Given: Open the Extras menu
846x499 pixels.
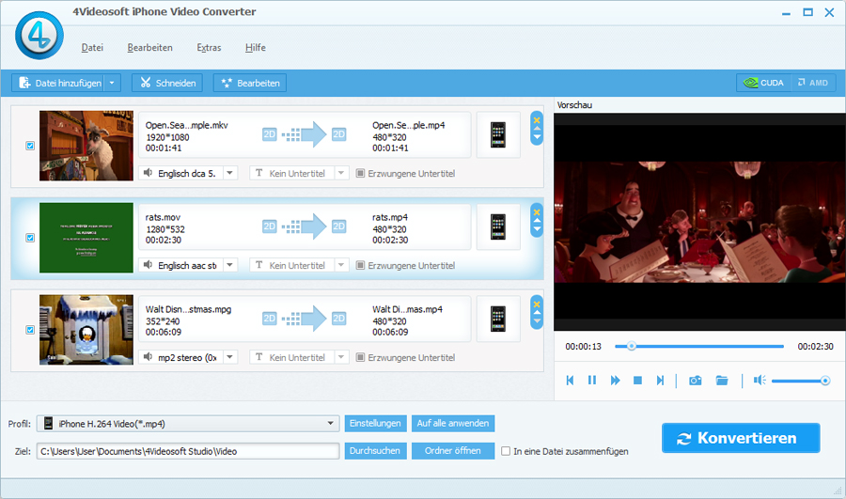Looking at the screenshot, I should coord(209,48).
